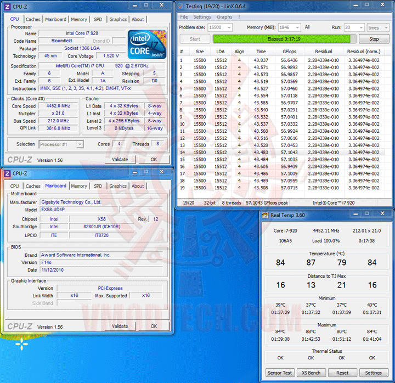Viewport: 395px width, 383px height.
Task: Select LinX result row 19 with 57.0715 GFlops
Action: click(281, 188)
